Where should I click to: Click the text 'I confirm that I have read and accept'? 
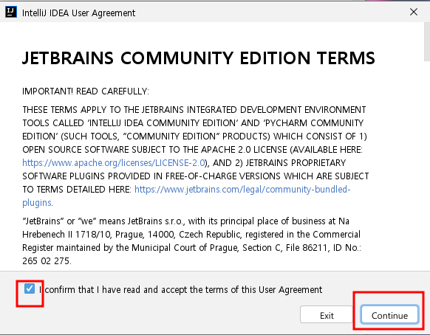(x=113, y=289)
